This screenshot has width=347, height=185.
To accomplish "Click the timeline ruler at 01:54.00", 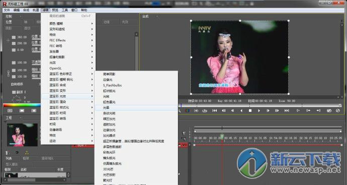I will [275, 138].
